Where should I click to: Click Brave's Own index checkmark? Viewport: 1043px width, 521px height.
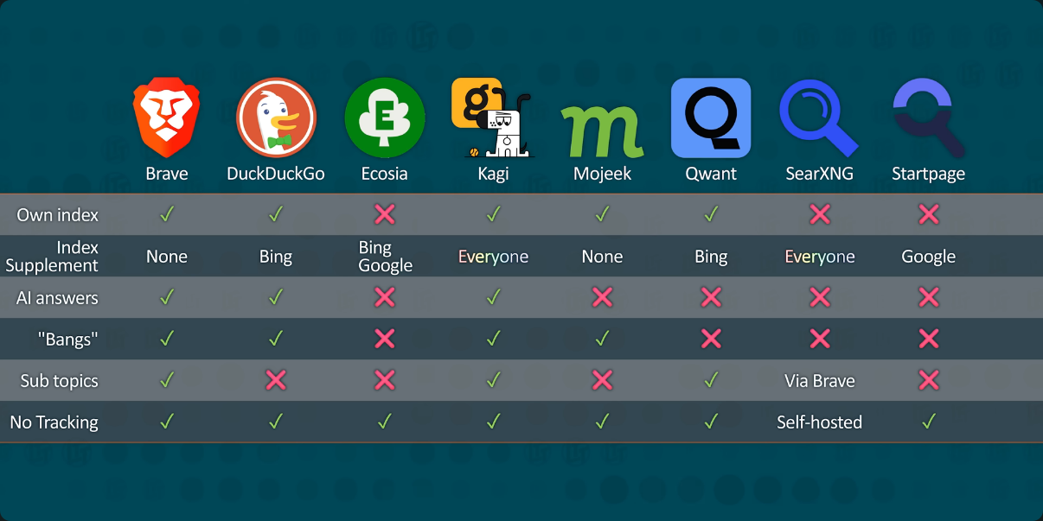click(x=167, y=214)
